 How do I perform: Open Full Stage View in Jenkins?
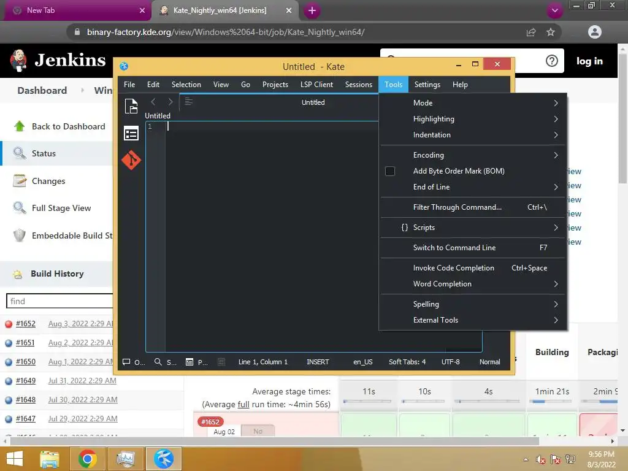point(61,209)
